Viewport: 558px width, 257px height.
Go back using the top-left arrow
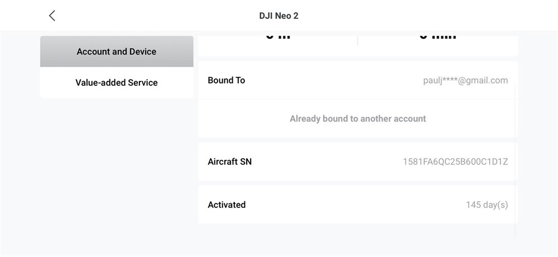click(x=52, y=16)
